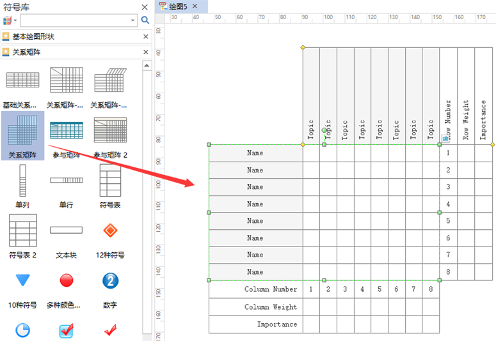
Task: Select the Name cell in row 8
Action: [x=256, y=272]
